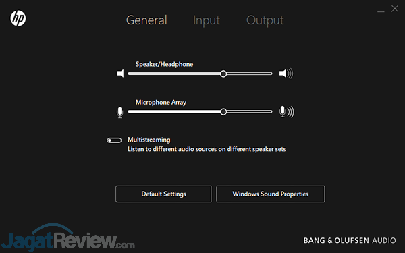Click the loud speaker icon
405x253 pixels.
[286, 74]
